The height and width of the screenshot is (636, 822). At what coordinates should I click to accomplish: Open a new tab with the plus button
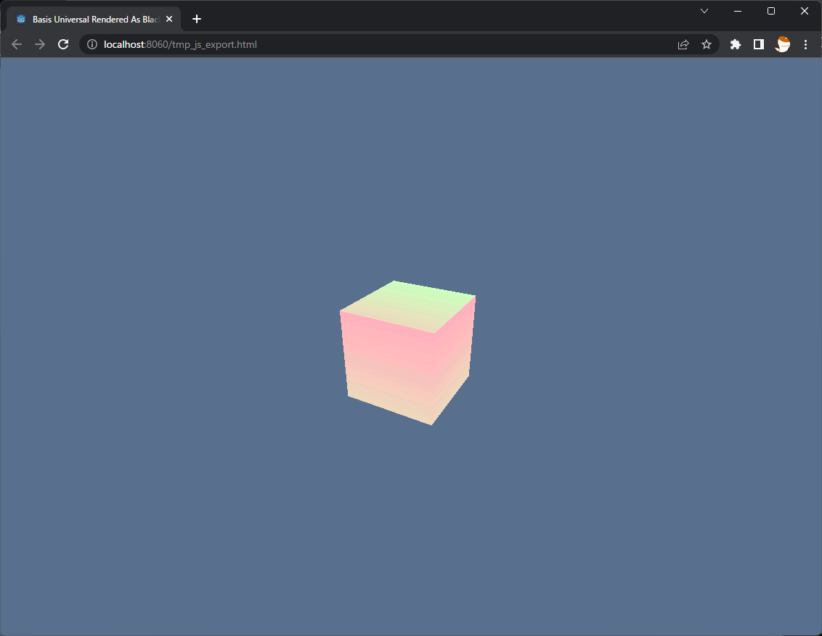196,19
